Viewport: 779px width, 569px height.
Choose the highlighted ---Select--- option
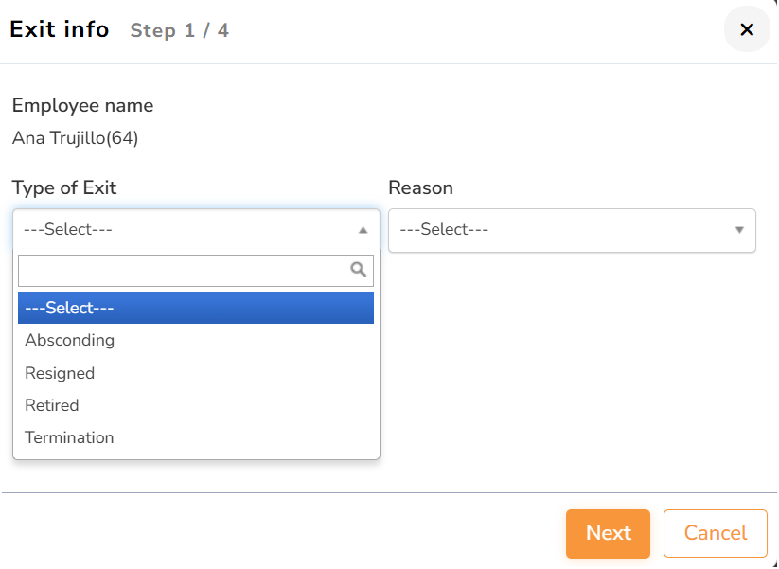196,308
